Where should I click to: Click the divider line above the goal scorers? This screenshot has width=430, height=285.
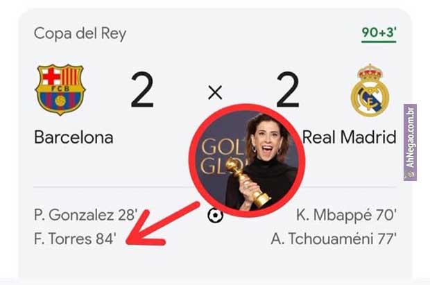tap(215, 187)
